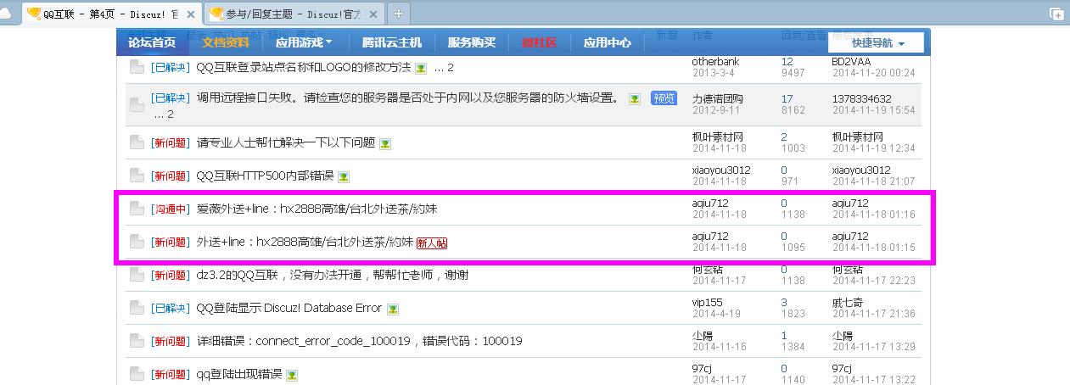1070x385 pixels.
Task: Open author vip155's profile
Action: pyautogui.click(x=708, y=302)
